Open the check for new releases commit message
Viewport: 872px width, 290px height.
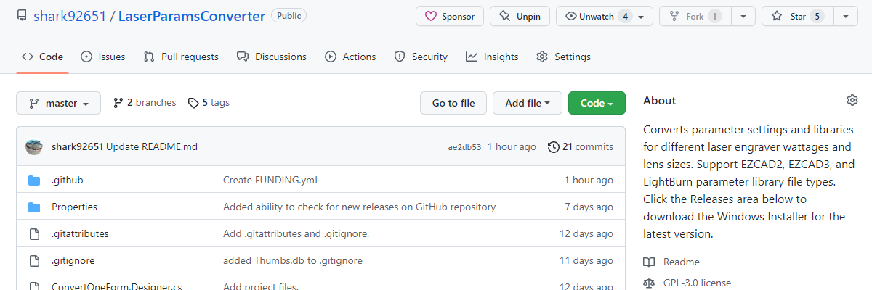(x=359, y=207)
